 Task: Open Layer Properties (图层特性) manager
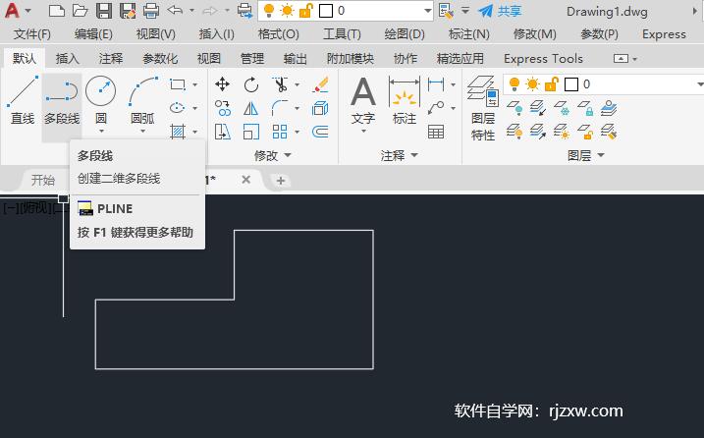point(483,108)
